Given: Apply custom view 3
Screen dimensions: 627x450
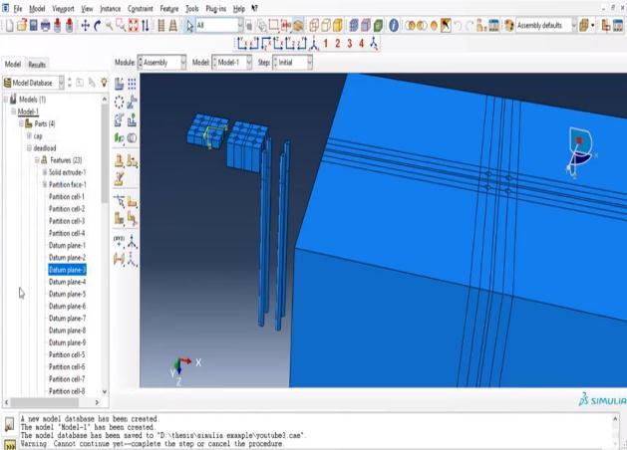Looking at the screenshot, I should click(350, 44).
